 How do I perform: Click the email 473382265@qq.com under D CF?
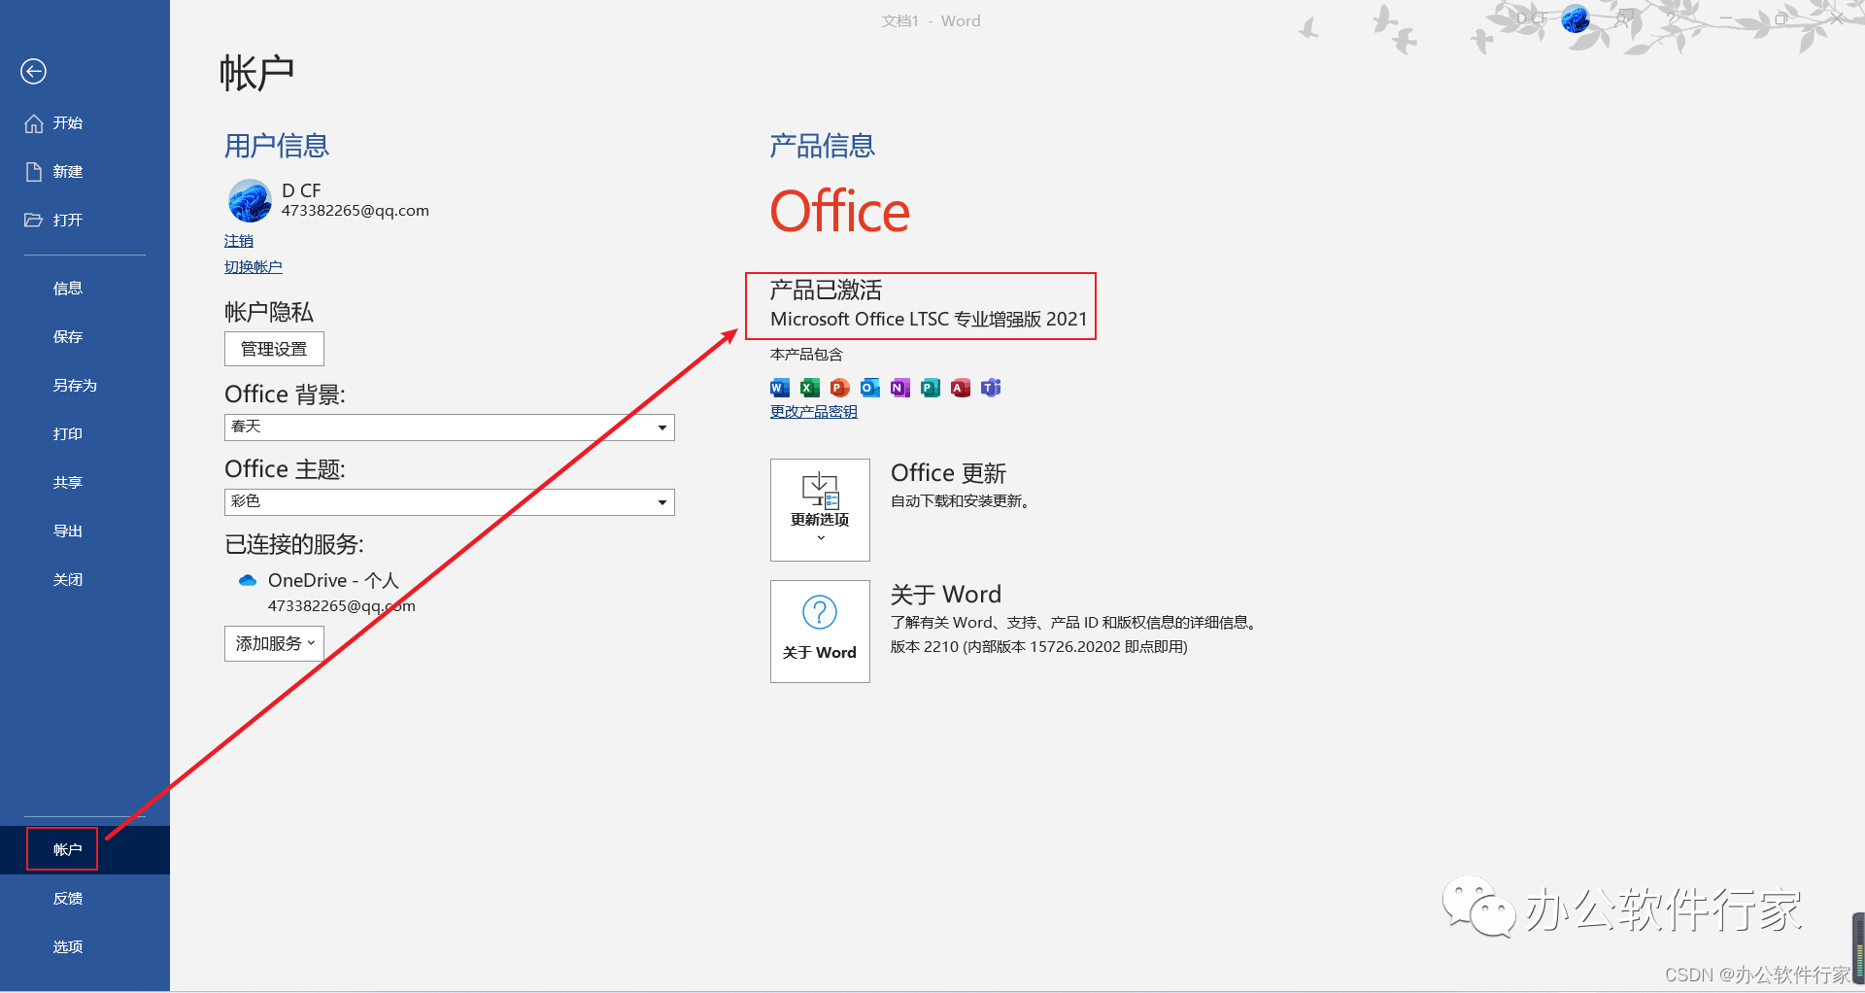click(x=355, y=211)
